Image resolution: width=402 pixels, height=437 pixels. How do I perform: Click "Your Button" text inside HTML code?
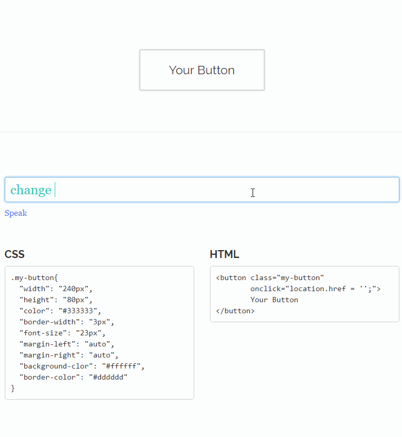pyautogui.click(x=274, y=300)
